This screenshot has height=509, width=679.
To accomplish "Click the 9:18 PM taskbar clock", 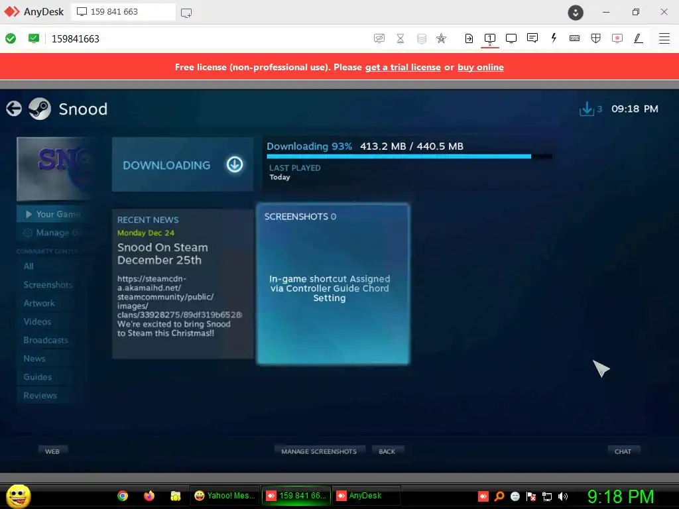I will (620, 496).
